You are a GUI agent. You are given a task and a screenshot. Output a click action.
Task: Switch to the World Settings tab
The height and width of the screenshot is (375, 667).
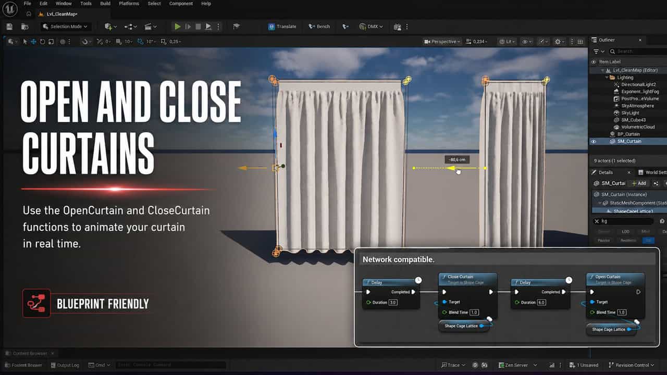tap(656, 172)
